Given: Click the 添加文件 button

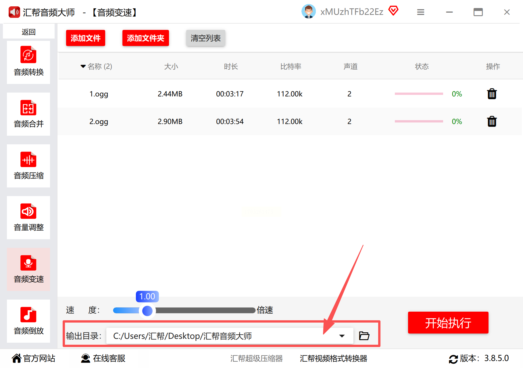Looking at the screenshot, I should (86, 38).
